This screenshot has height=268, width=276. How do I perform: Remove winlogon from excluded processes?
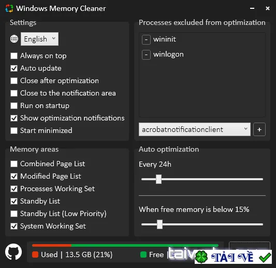(x=146, y=55)
